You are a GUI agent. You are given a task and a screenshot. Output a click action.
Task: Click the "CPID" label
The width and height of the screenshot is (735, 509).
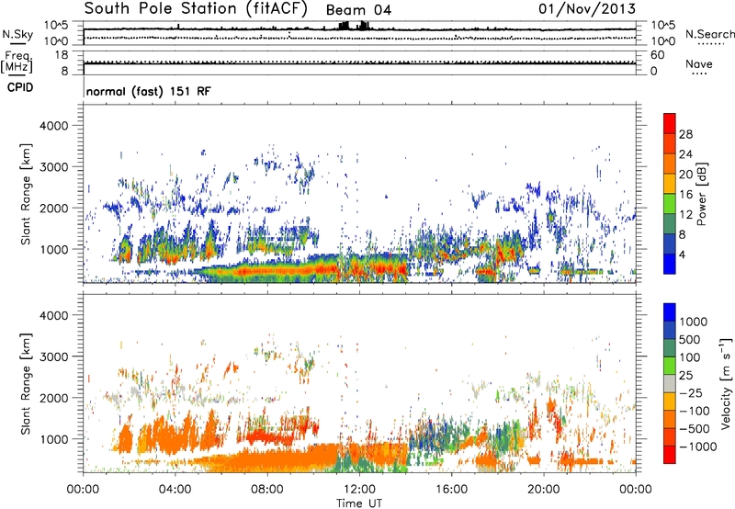click(20, 87)
